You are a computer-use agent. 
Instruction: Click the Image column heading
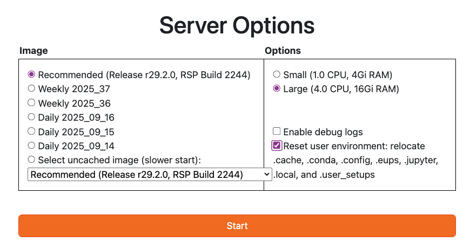33,51
